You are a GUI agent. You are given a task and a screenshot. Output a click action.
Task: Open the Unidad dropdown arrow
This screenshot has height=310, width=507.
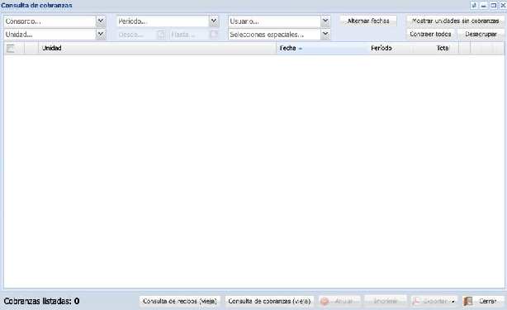101,35
